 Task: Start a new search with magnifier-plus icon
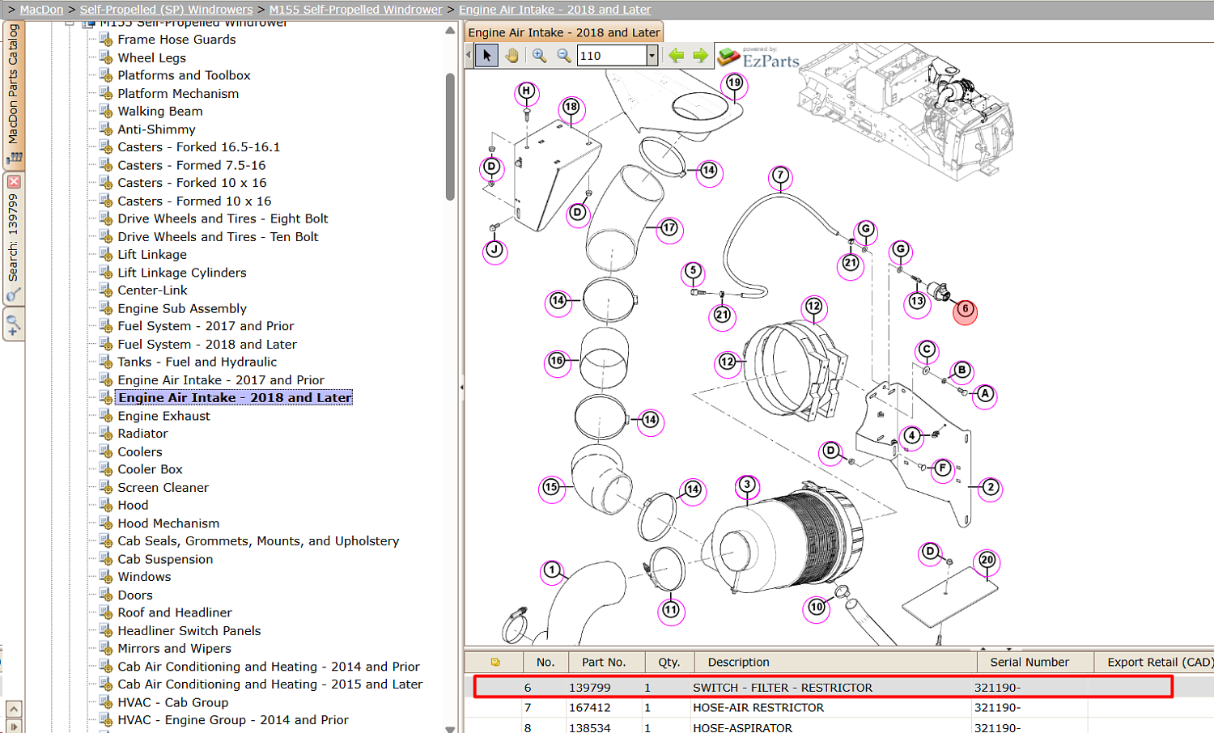point(14,325)
